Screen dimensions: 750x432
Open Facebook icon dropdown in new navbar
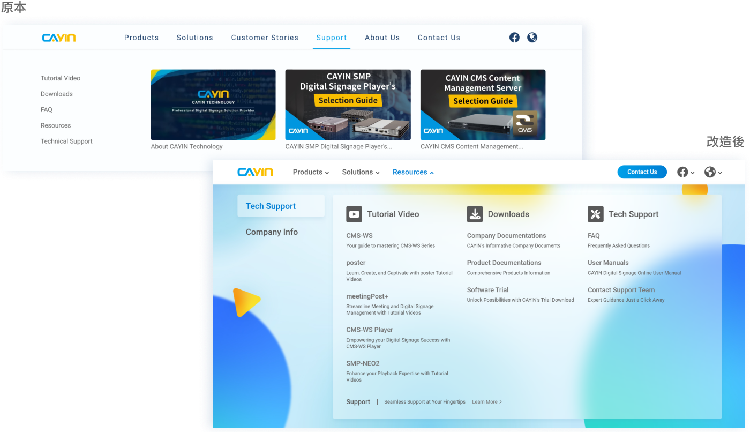pos(686,172)
